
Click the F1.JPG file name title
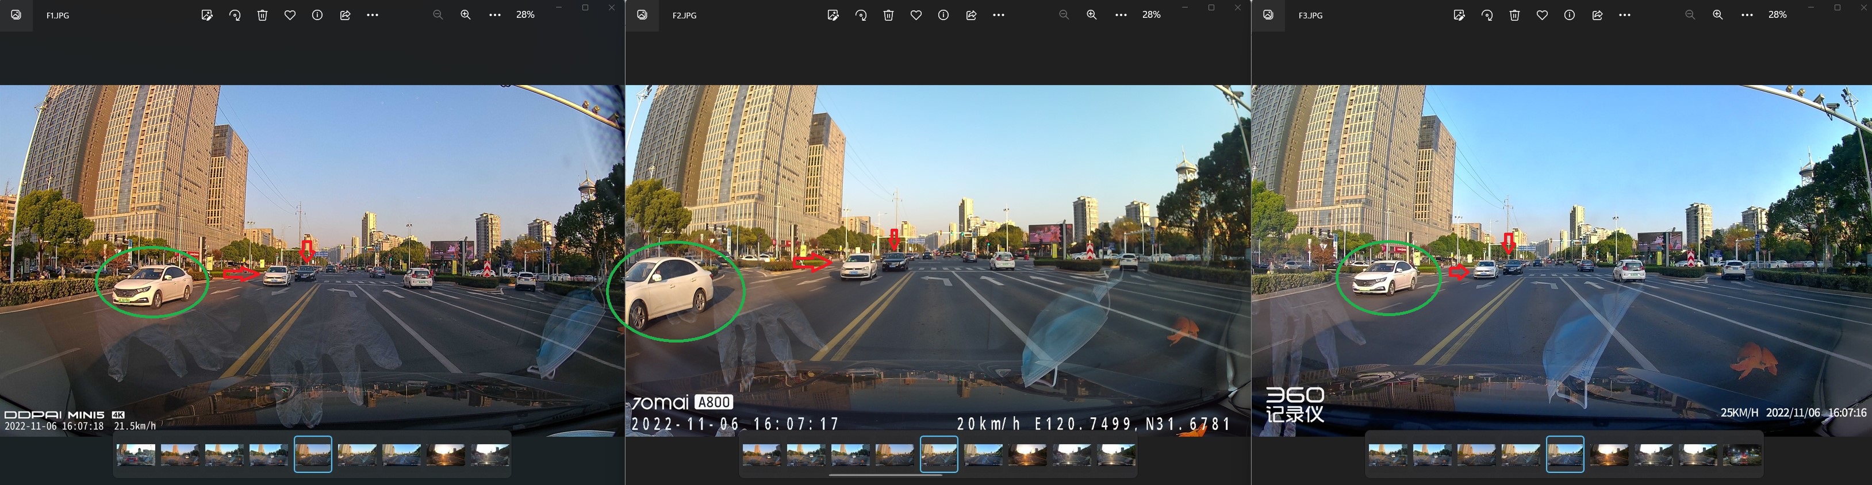pyautogui.click(x=58, y=16)
